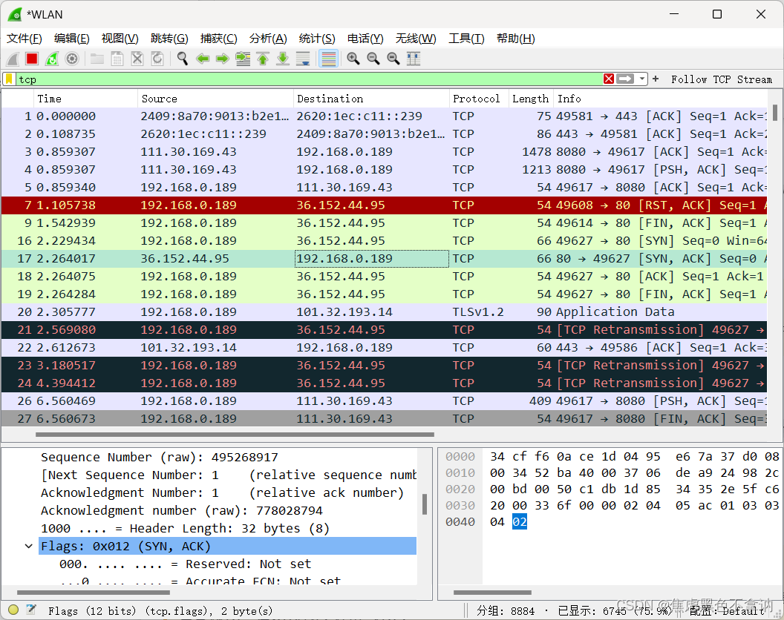Select packet 1 at time 0.000000
Screen dimensions: 784x620
point(384,116)
